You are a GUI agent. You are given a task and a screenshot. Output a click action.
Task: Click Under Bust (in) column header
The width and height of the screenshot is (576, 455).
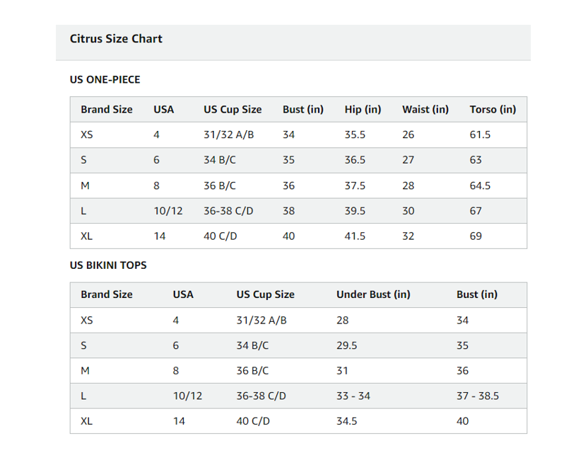click(373, 294)
